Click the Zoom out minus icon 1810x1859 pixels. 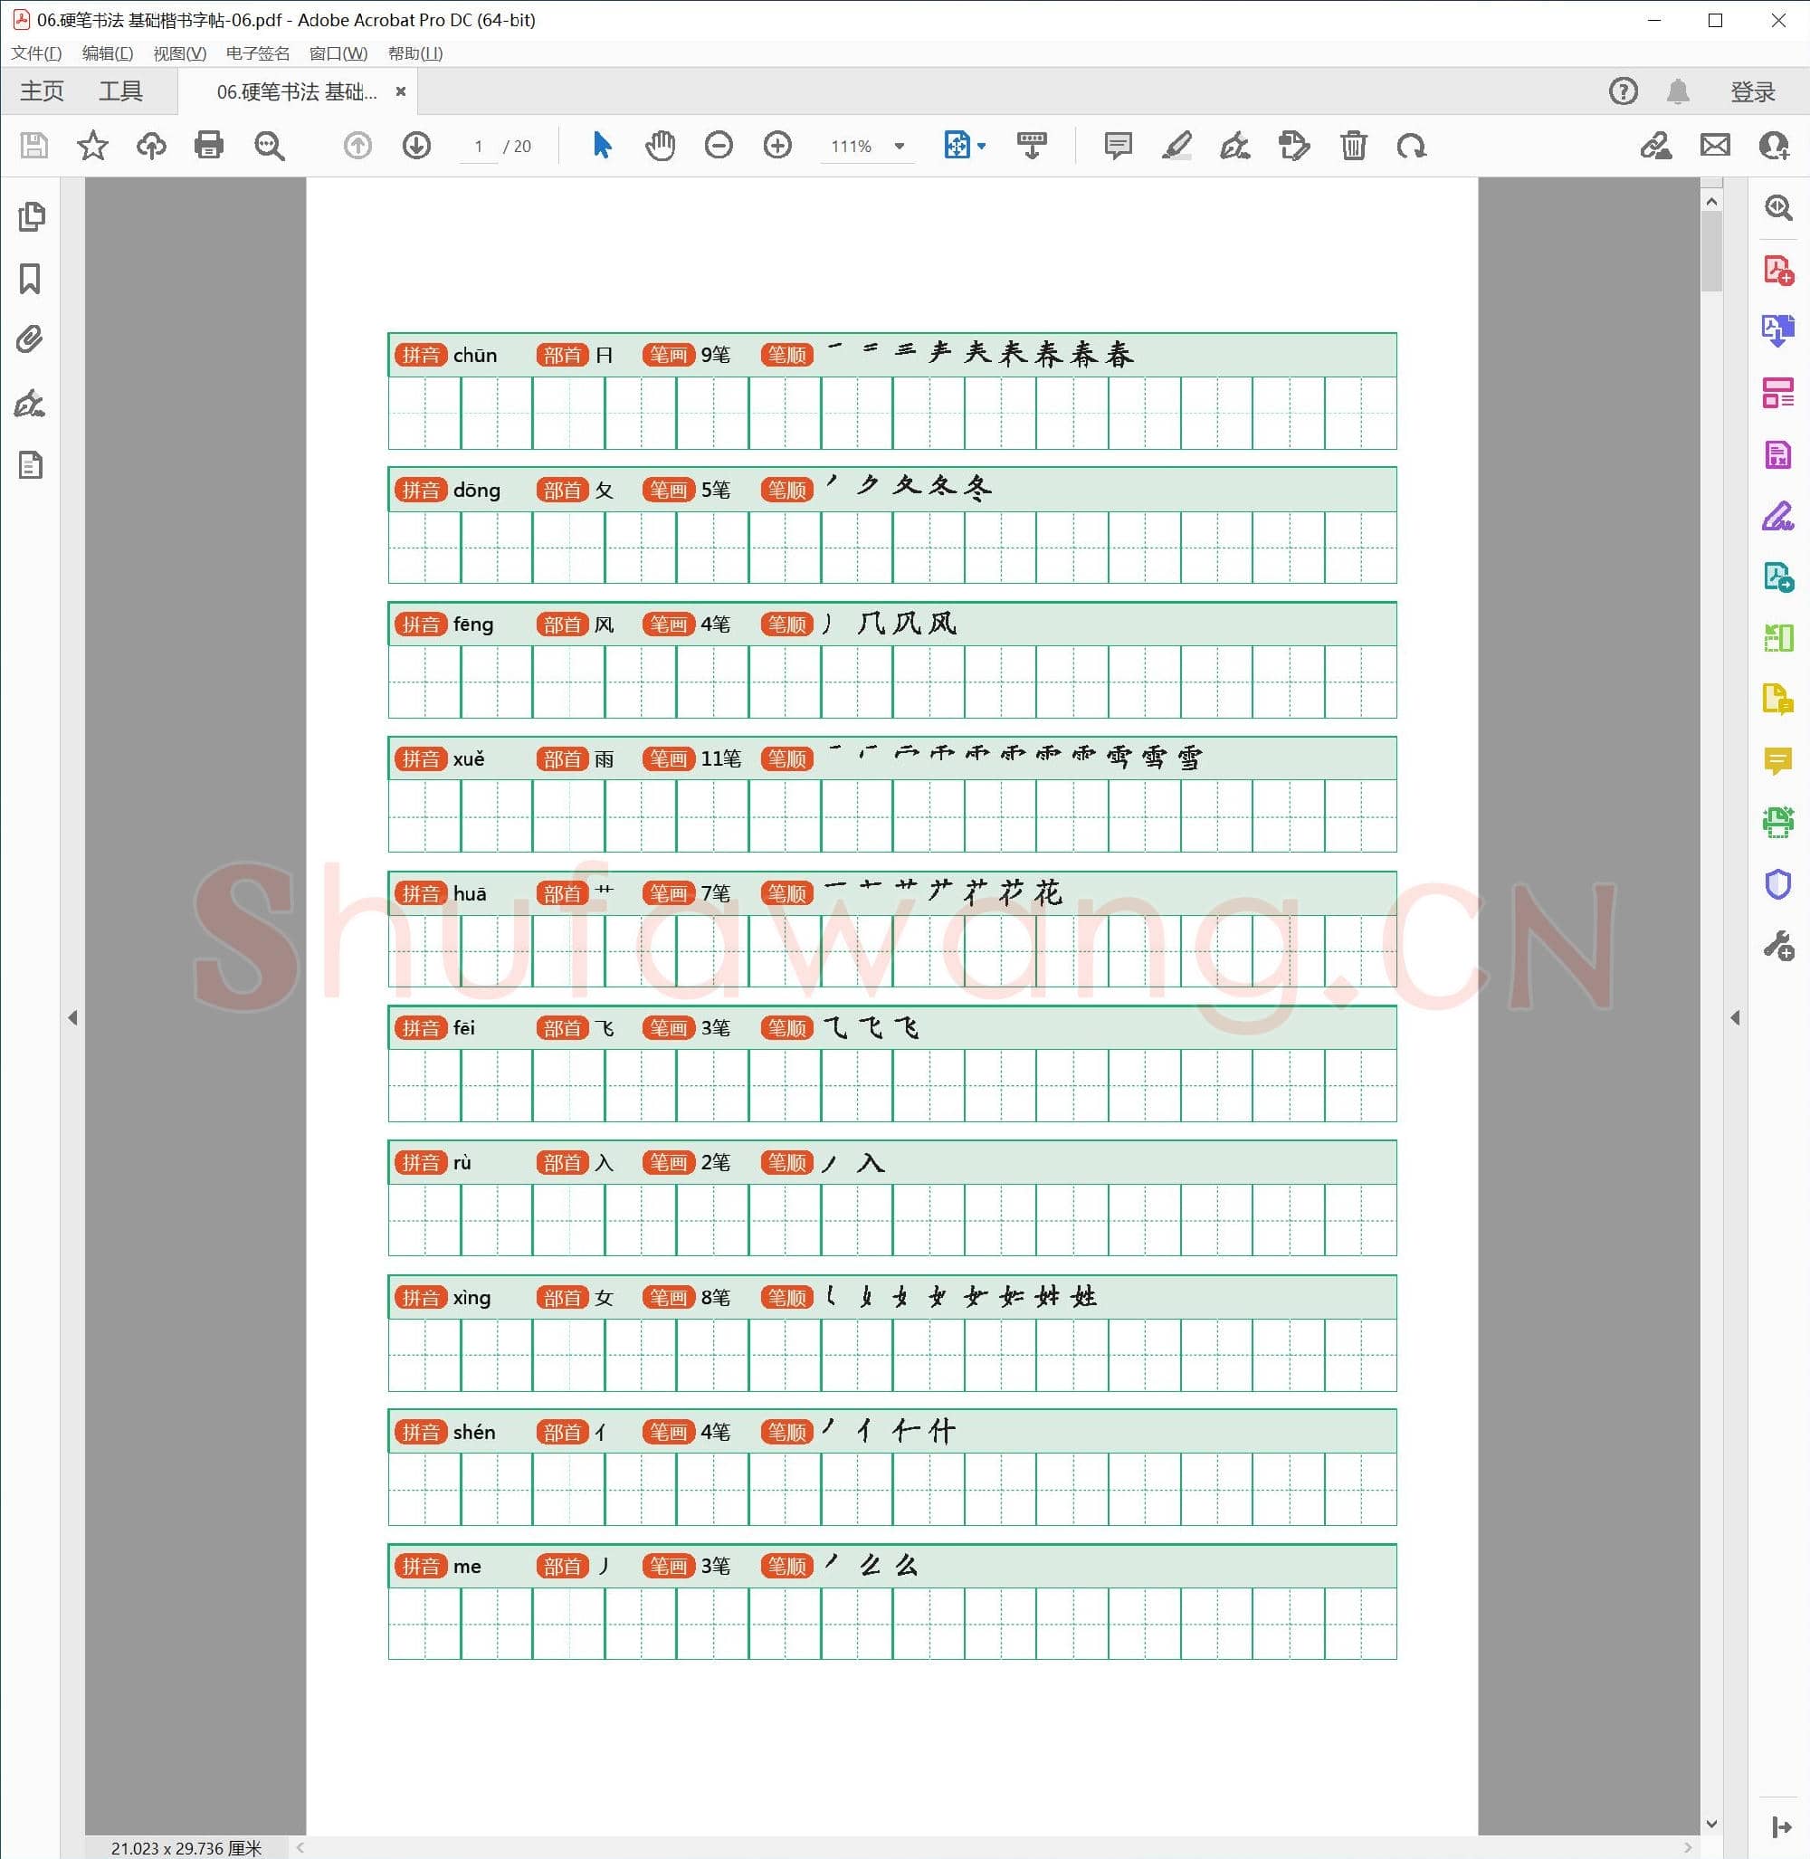click(719, 146)
